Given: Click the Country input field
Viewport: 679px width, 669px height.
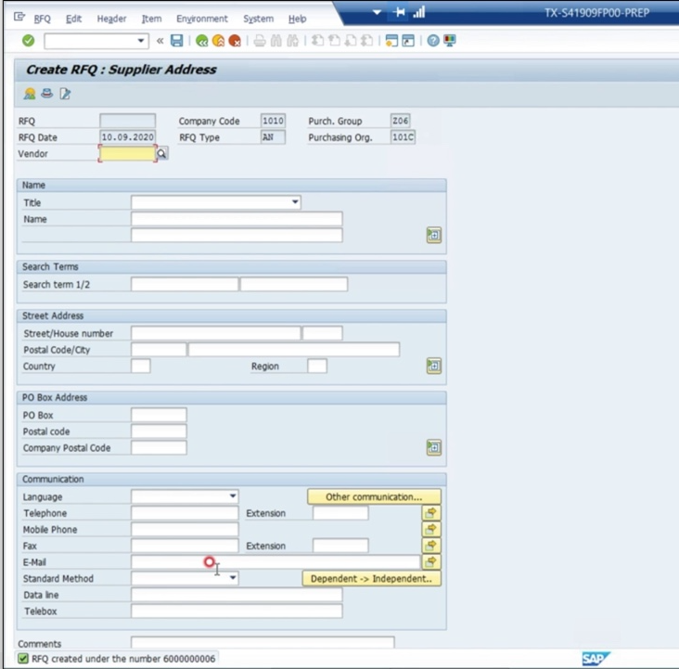Looking at the screenshot, I should click(141, 367).
